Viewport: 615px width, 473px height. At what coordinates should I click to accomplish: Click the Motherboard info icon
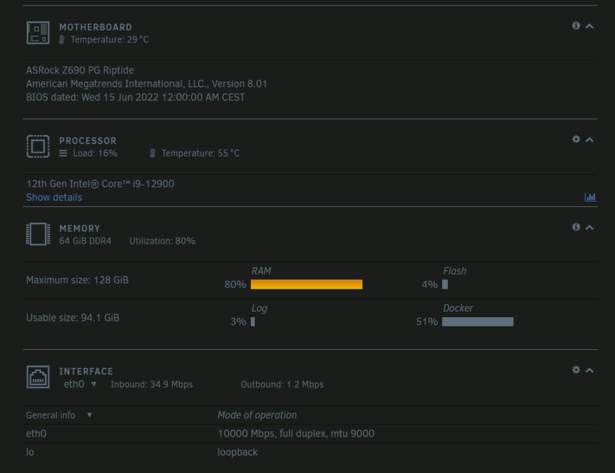(576, 25)
